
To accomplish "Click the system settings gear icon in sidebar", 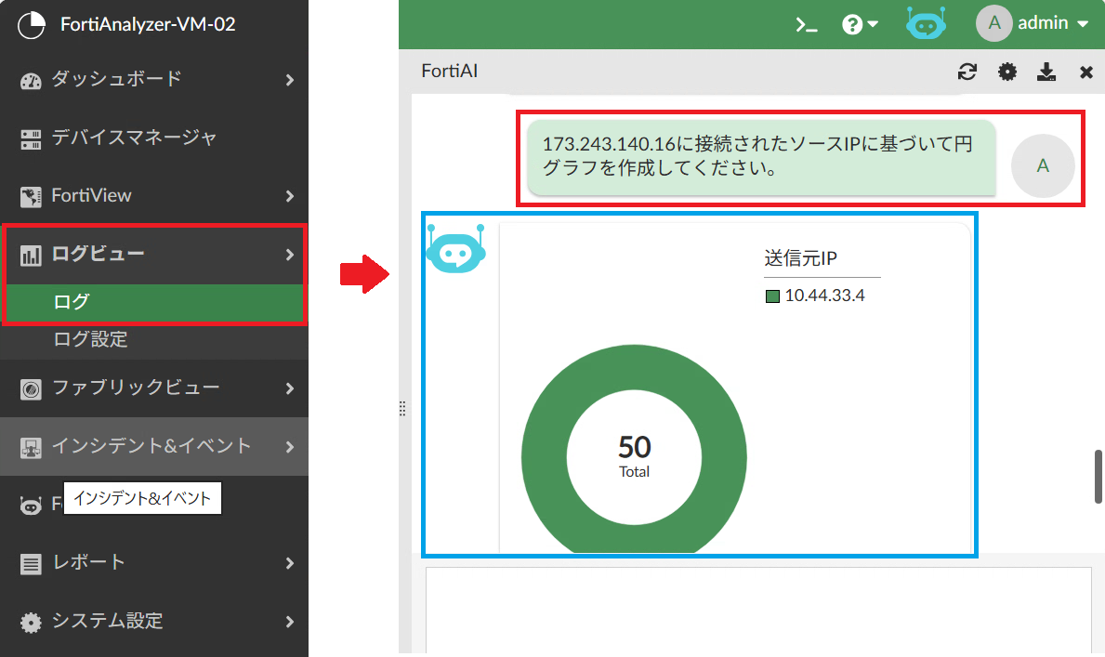I will click(x=31, y=622).
